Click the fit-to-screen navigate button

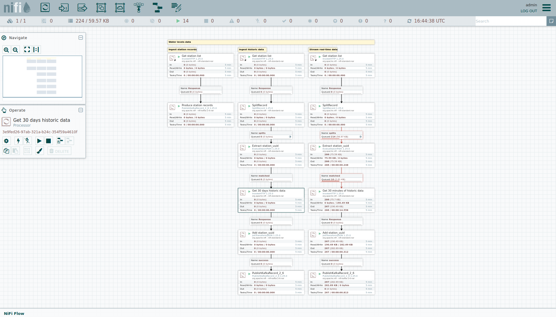coord(27,50)
